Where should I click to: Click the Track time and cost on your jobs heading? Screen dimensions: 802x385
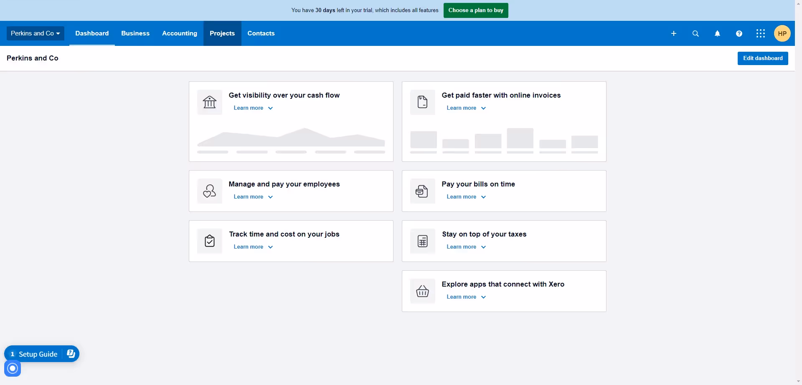(284, 234)
